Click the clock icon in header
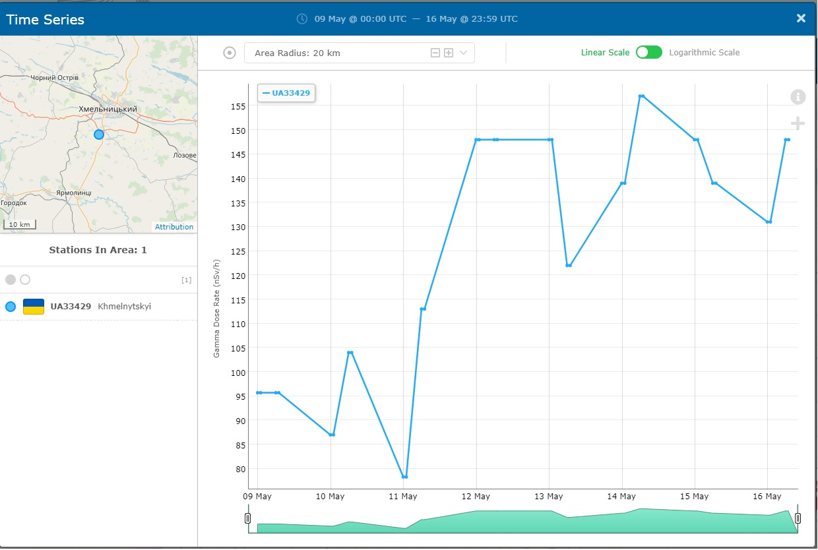Screen dimensions: 818x550 click(x=302, y=18)
